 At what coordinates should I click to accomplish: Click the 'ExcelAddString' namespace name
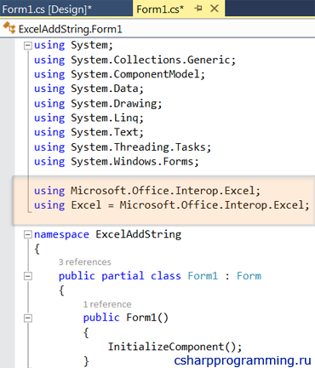pyautogui.click(x=139, y=234)
